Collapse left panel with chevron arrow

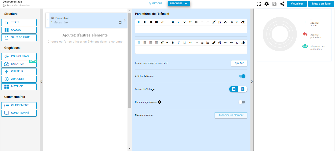point(41,82)
